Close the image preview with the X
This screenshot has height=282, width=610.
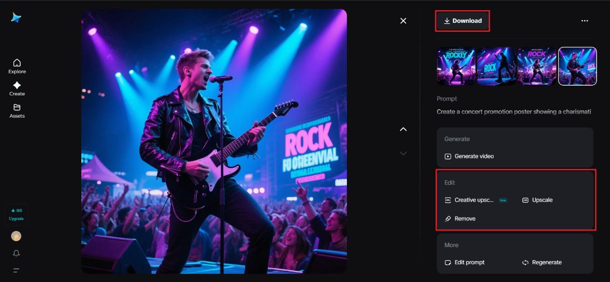point(403,20)
